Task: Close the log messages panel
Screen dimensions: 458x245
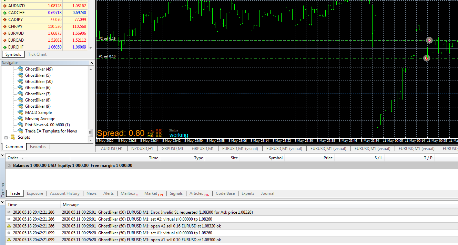Action: 3,202
